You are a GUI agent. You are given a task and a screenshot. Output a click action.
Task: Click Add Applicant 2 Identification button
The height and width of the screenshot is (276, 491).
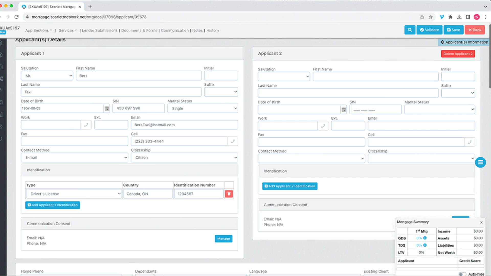pyautogui.click(x=289, y=186)
